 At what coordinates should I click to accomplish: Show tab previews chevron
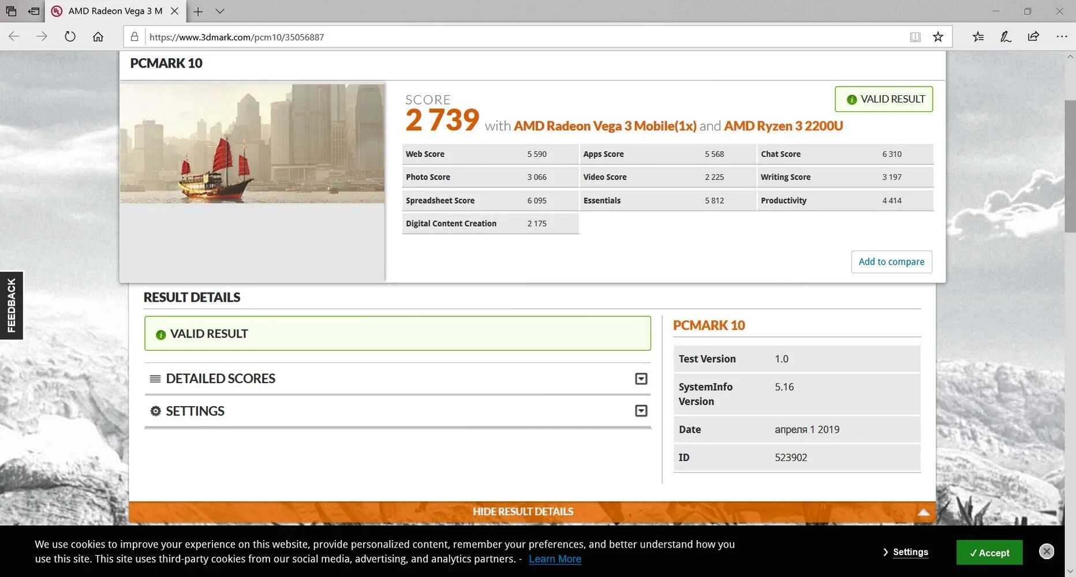click(x=220, y=11)
